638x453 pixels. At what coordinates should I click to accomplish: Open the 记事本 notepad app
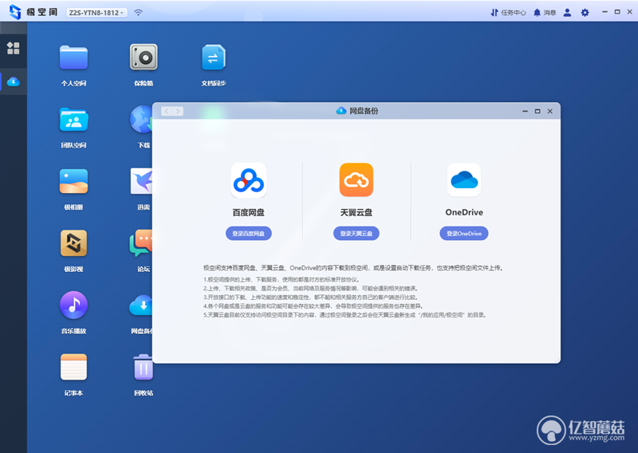tap(73, 367)
